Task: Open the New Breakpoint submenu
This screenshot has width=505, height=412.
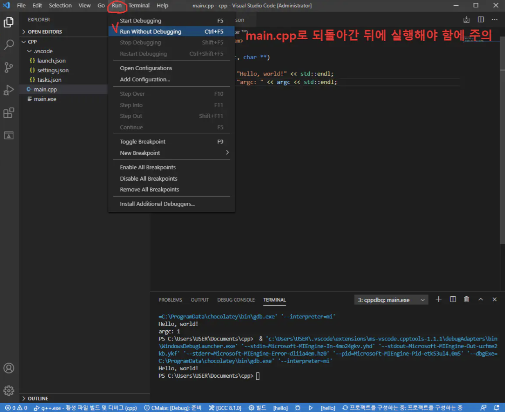Action: pos(171,153)
